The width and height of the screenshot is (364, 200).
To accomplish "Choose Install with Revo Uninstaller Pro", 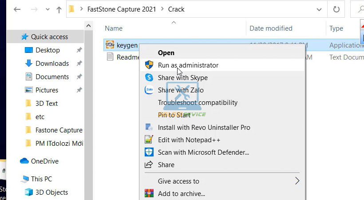I will pos(204,128).
